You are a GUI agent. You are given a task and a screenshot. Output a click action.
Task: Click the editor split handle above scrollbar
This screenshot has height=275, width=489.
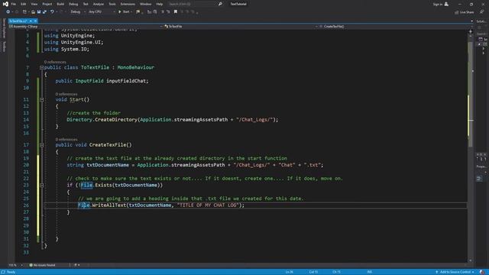(x=471, y=31)
